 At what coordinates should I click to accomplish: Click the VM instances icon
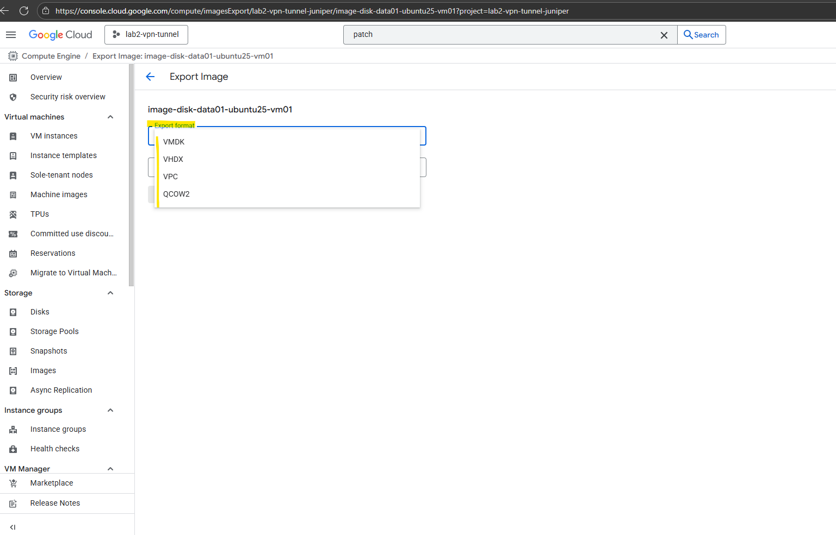[x=13, y=136]
